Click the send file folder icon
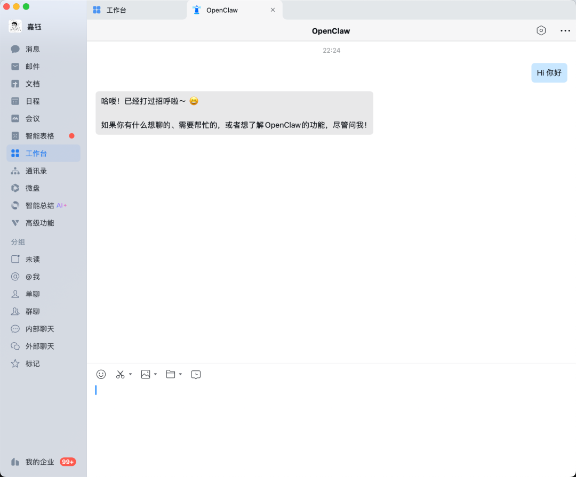This screenshot has height=477, width=576. (x=171, y=374)
